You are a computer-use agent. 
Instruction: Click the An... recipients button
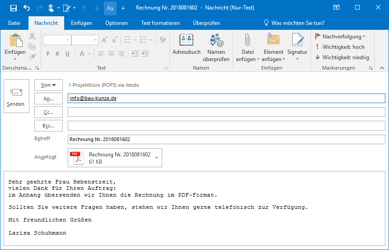pos(48,99)
